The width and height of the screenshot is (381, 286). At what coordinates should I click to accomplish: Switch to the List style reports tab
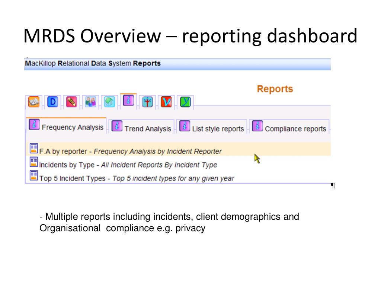[211, 127]
